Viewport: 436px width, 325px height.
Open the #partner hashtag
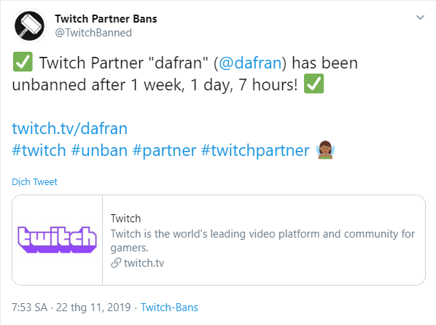pos(164,150)
